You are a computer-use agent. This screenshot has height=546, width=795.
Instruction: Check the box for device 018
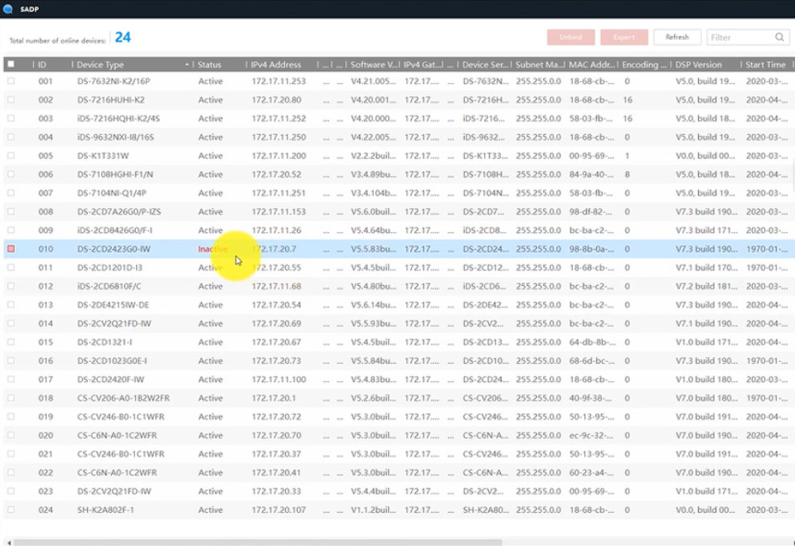[11, 398]
